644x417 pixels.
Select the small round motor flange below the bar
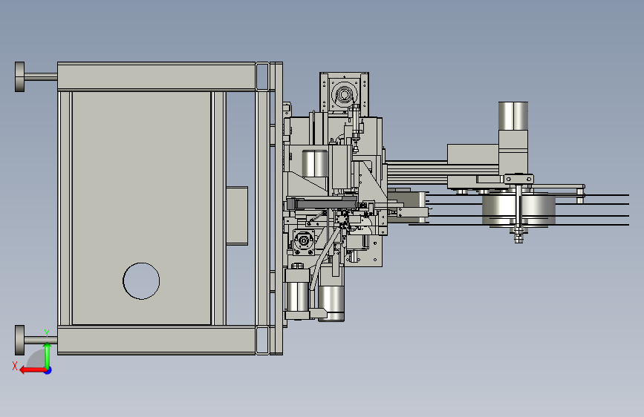coord(304,241)
